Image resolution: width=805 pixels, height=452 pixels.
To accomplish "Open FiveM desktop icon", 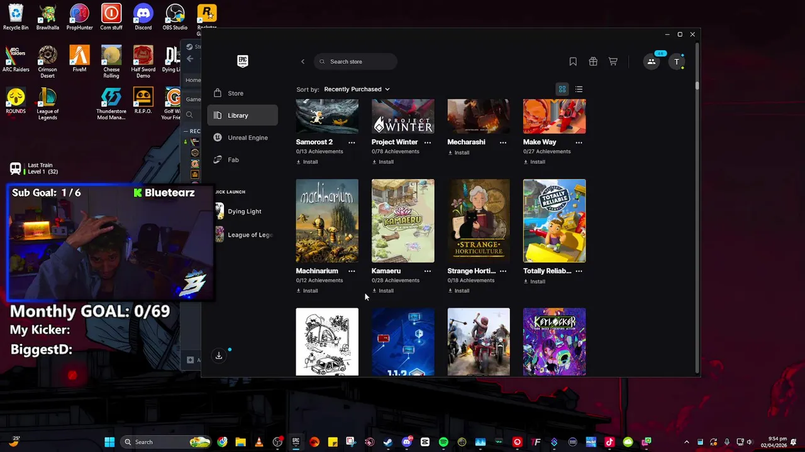I will pyautogui.click(x=79, y=59).
